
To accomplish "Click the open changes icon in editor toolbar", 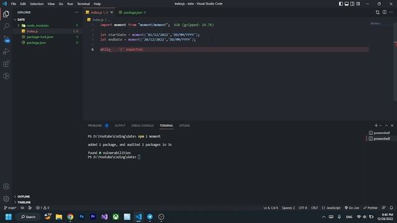I will pos(378,12).
